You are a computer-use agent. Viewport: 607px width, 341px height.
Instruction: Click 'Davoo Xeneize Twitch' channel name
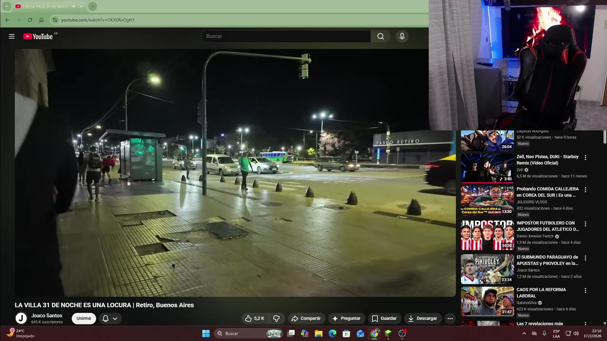[535, 236]
